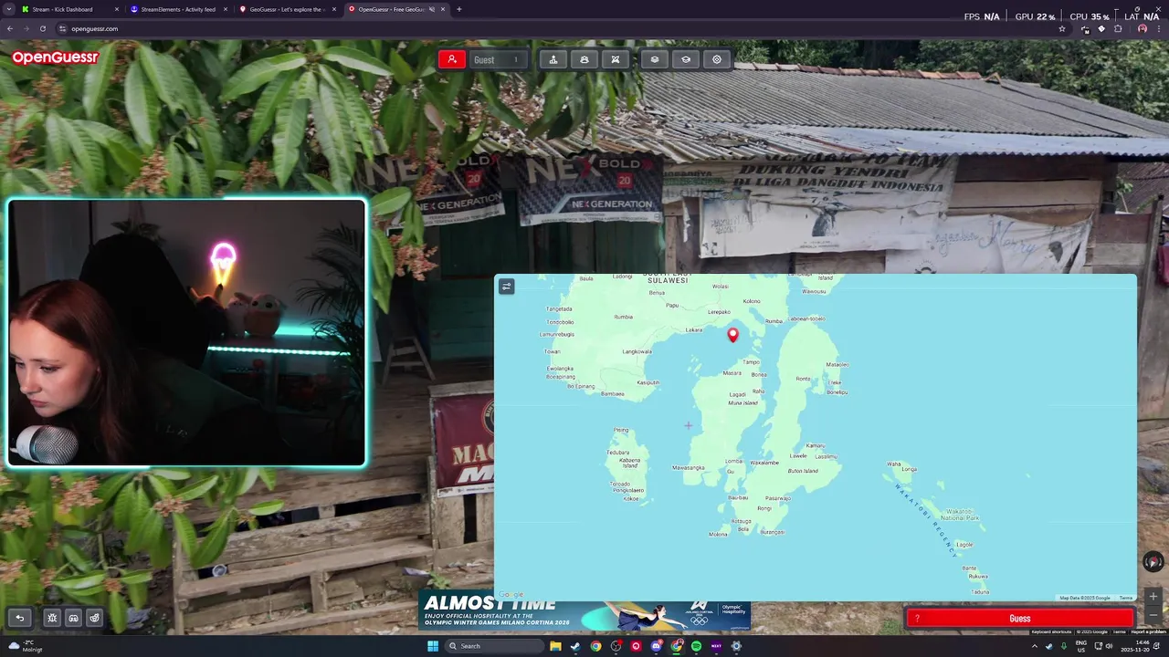This screenshot has height=657, width=1169.
Task: Toggle the map options icon in map corner
Action: coord(507,286)
